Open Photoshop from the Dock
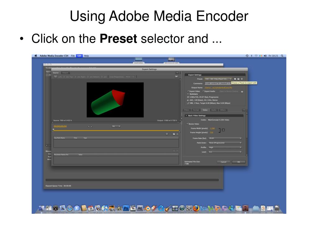The height and width of the screenshot is (239, 318). pos(126,208)
